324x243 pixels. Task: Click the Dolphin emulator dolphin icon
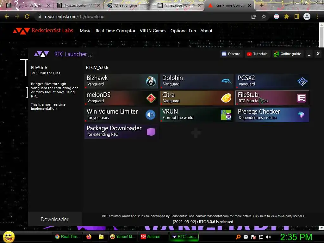click(x=227, y=81)
